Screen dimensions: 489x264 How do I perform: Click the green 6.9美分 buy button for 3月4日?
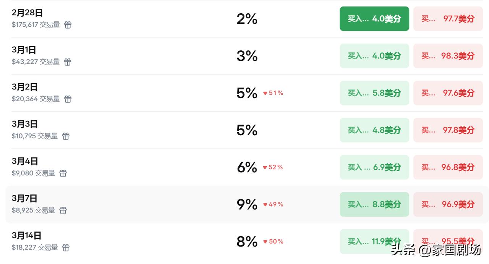tap(374, 167)
